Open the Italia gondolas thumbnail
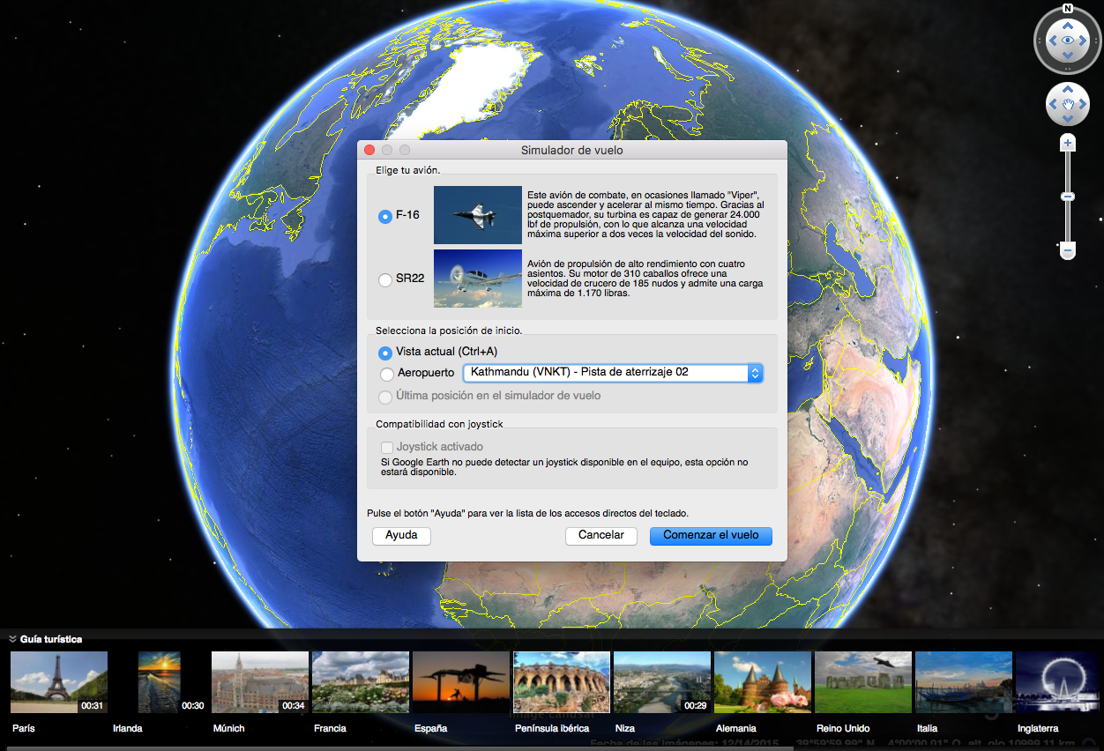 tap(964, 682)
